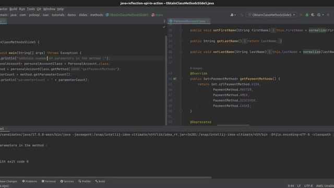Open the Build tool window
This screenshot has height=188, width=334.
click(100, 181)
